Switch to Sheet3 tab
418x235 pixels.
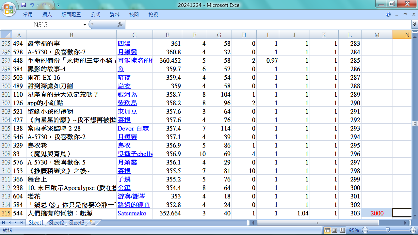click(77, 223)
